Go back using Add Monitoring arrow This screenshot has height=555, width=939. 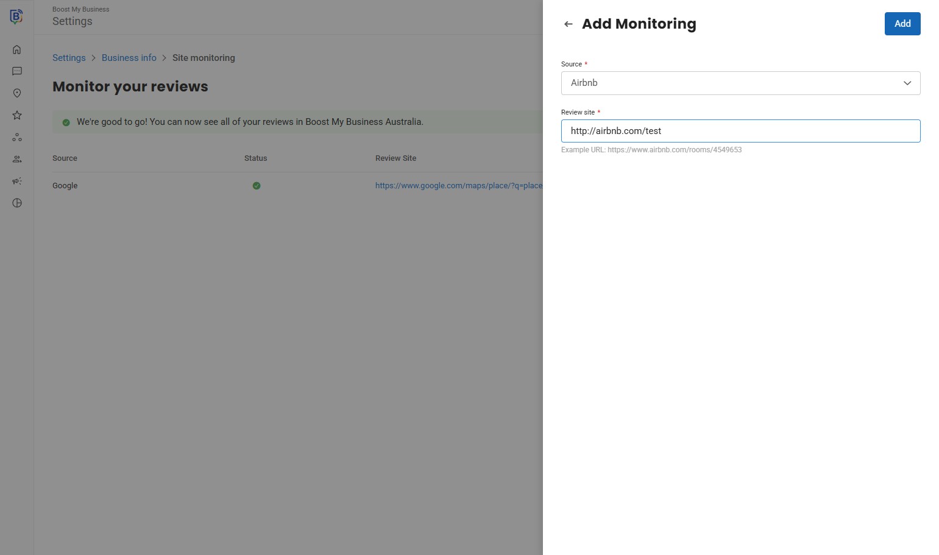(568, 24)
